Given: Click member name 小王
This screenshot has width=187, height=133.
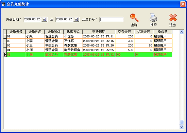Looking at the screenshot, I should pos(35,45).
